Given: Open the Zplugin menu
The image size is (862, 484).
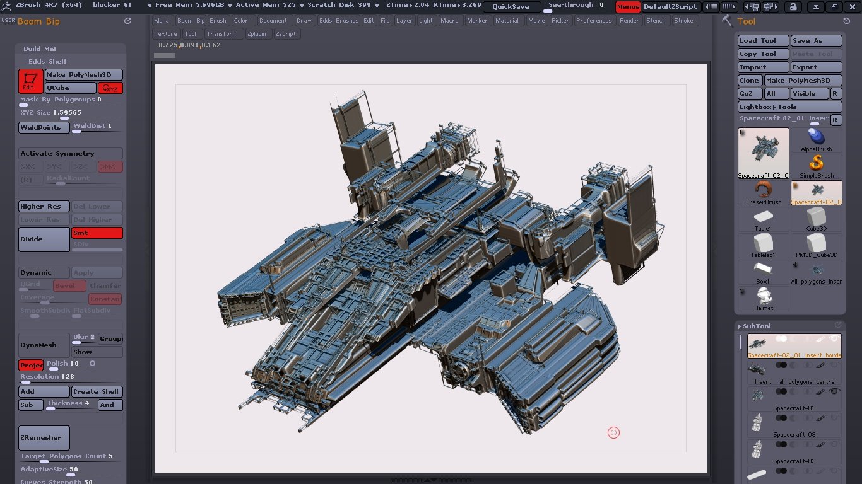Looking at the screenshot, I should [256, 33].
